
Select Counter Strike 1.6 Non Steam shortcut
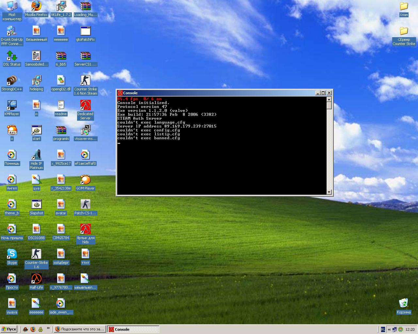(85, 85)
